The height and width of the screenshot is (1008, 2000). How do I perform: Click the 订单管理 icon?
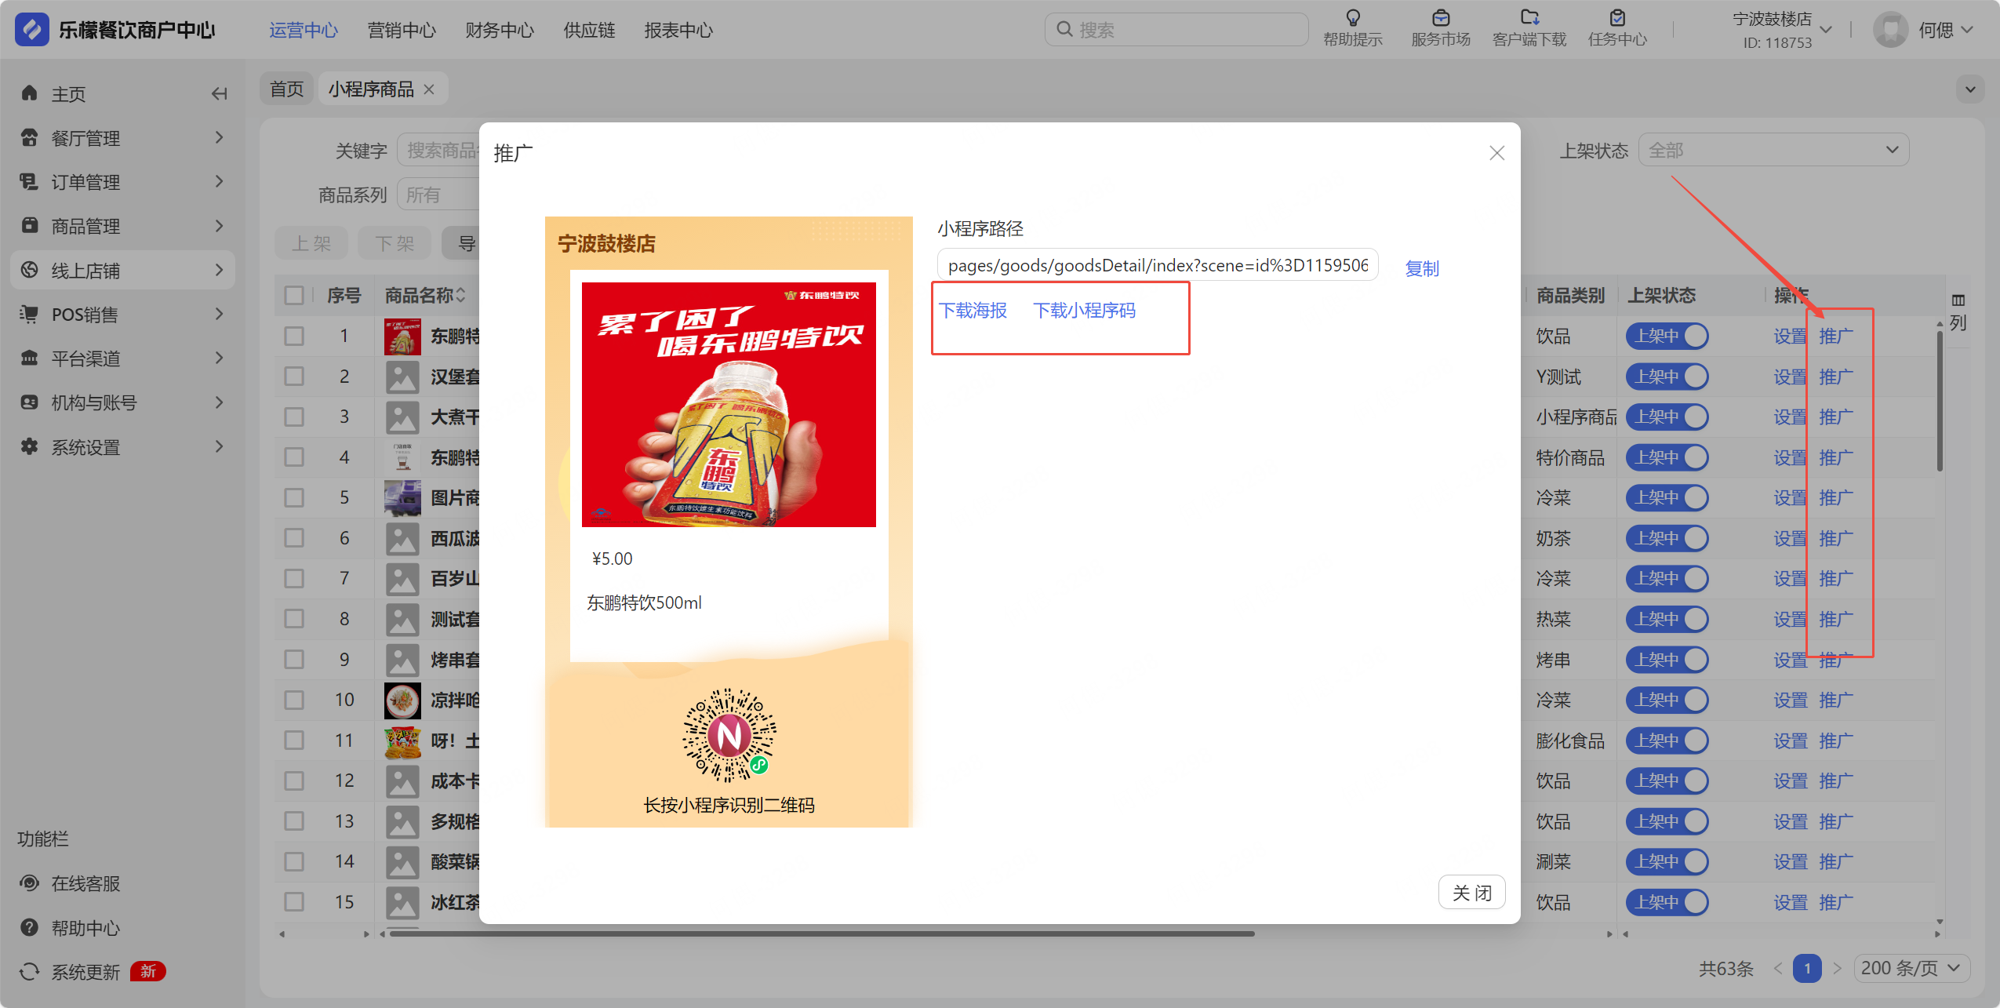(x=30, y=182)
